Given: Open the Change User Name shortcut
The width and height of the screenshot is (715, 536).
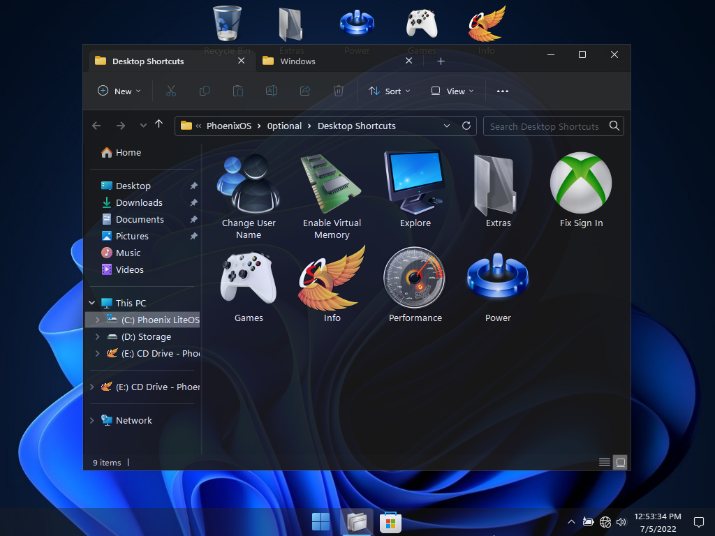Looking at the screenshot, I should click(249, 196).
